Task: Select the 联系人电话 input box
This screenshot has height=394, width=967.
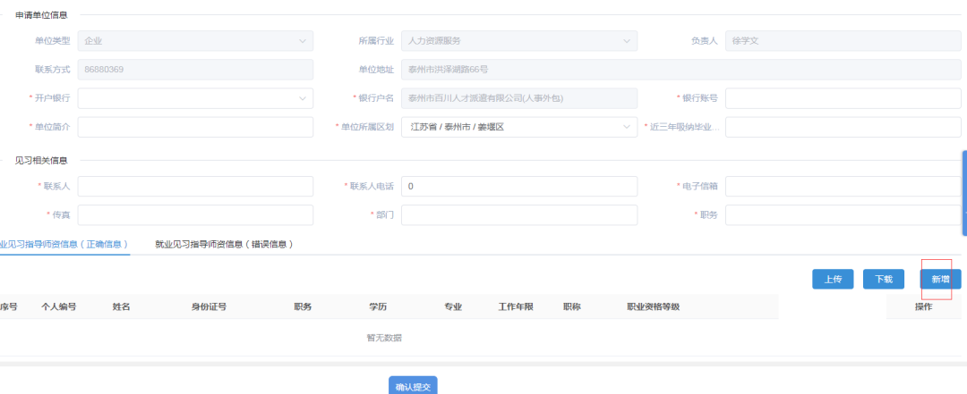Action: pos(518,186)
